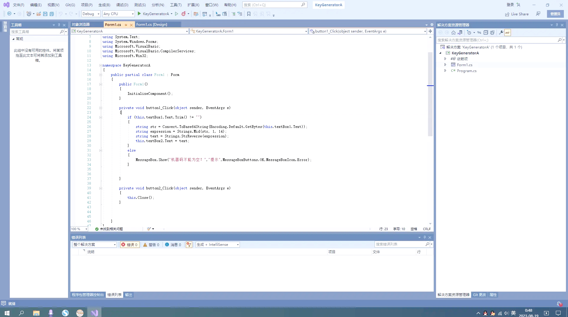Open the Debug 调试(D) menu
568x317 pixels.
coord(122,5)
